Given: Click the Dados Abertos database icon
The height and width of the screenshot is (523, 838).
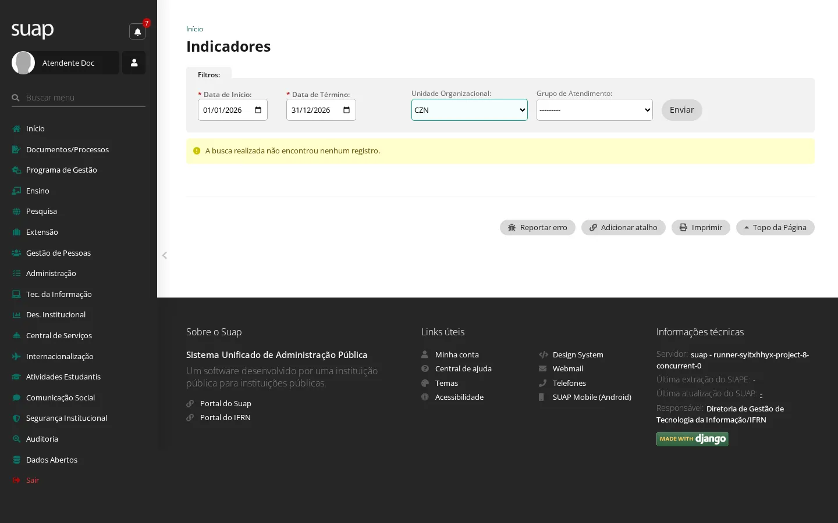Looking at the screenshot, I should [16, 460].
